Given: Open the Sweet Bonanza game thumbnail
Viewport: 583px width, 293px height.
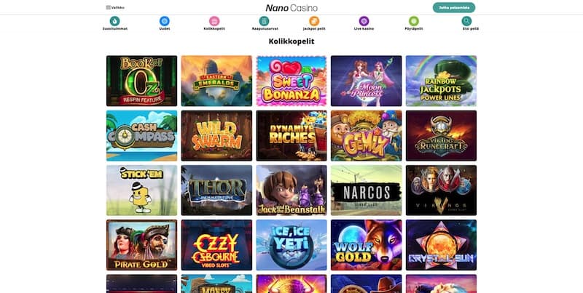Looking at the screenshot, I should click(291, 81).
